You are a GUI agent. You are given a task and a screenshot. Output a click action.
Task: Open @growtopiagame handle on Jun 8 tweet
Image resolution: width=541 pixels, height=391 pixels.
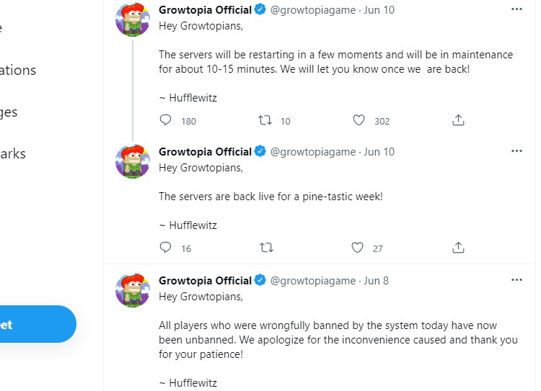[x=312, y=281]
